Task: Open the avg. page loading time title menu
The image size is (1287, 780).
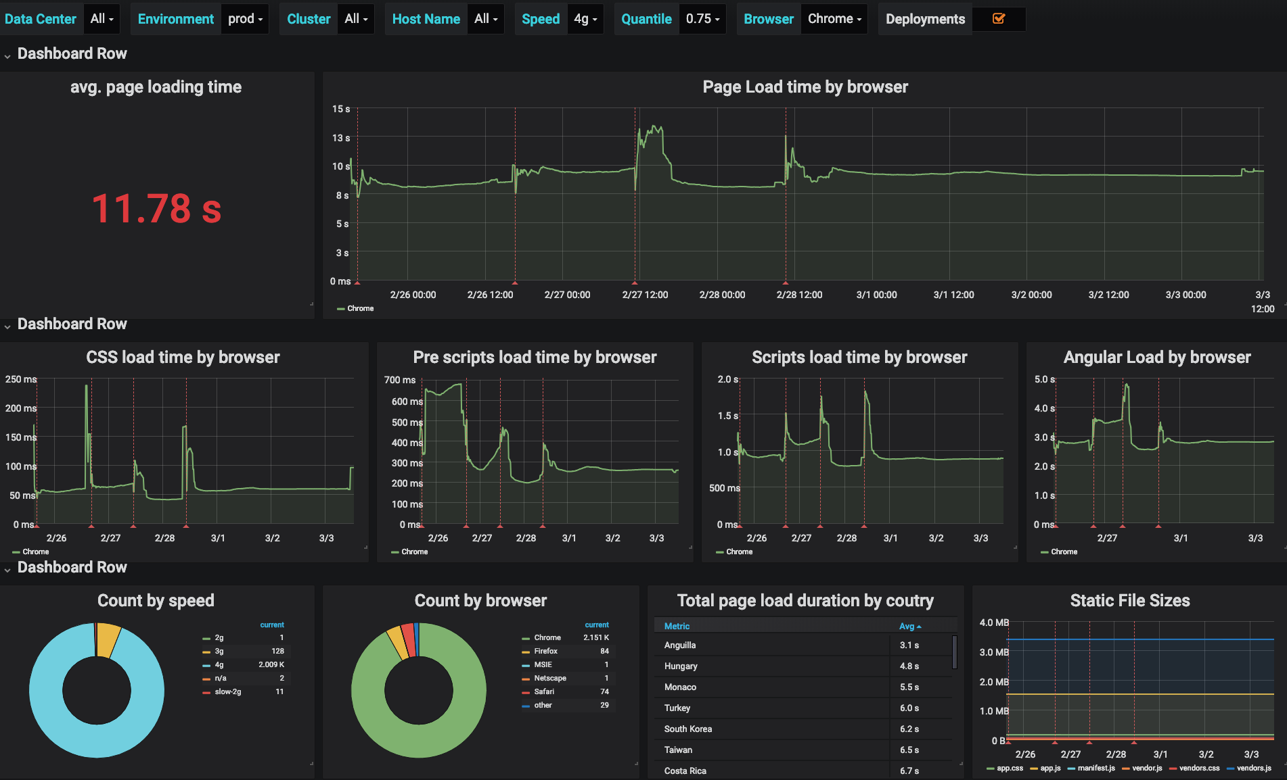Action: coord(156,87)
